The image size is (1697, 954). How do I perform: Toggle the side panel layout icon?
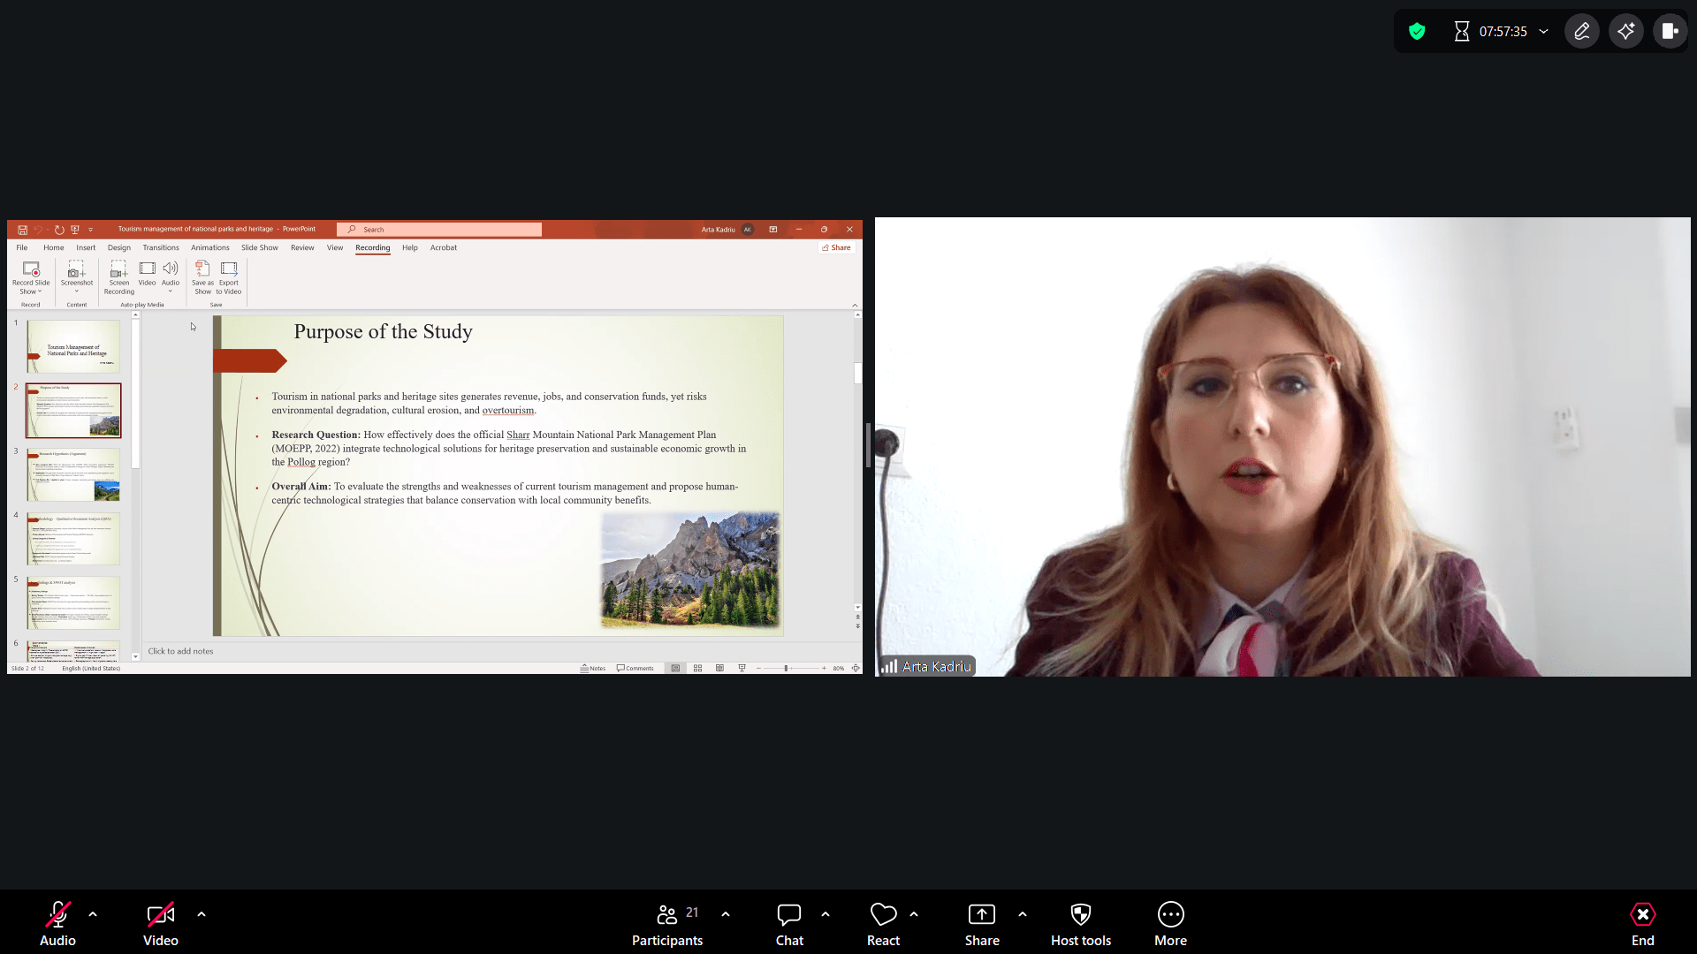1670,32
